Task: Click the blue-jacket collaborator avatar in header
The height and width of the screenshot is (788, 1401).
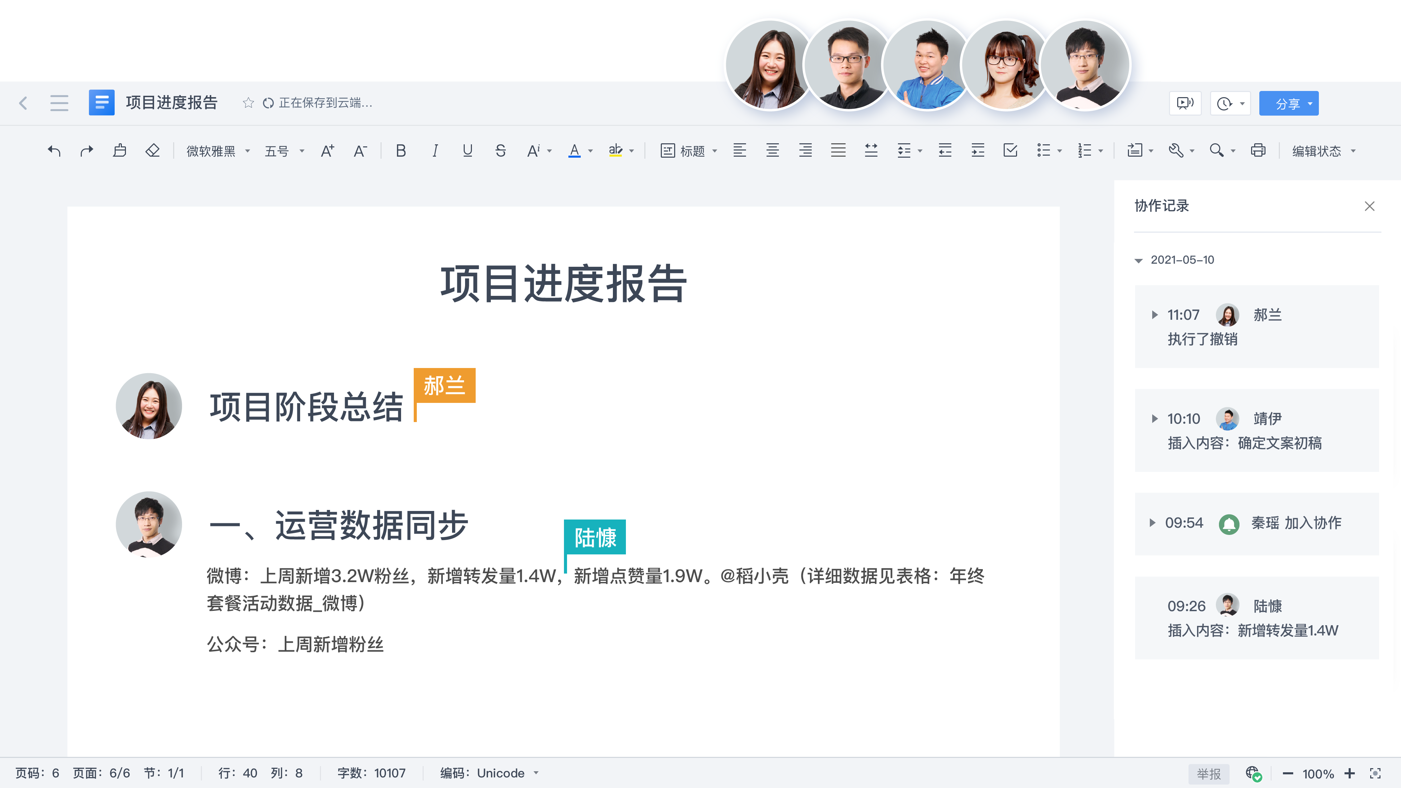Action: coord(927,65)
